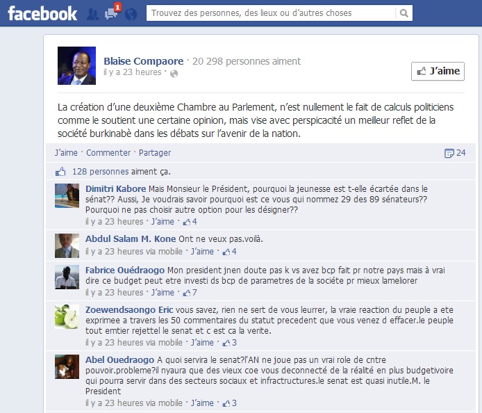Viewport: 482px width, 413px height.
Task: Click the Facebook logo
Action: 42,13
